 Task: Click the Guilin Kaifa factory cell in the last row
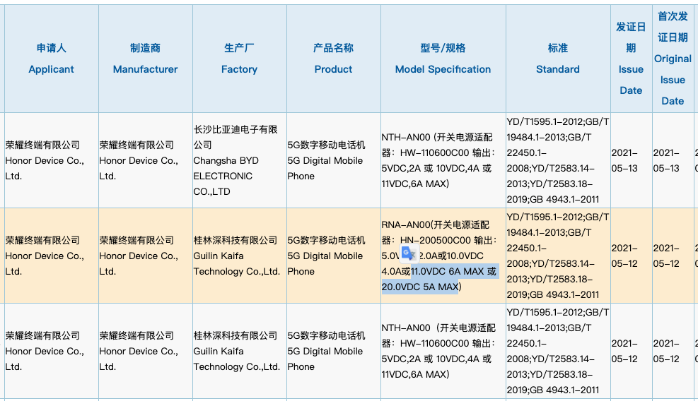pyautogui.click(x=240, y=351)
